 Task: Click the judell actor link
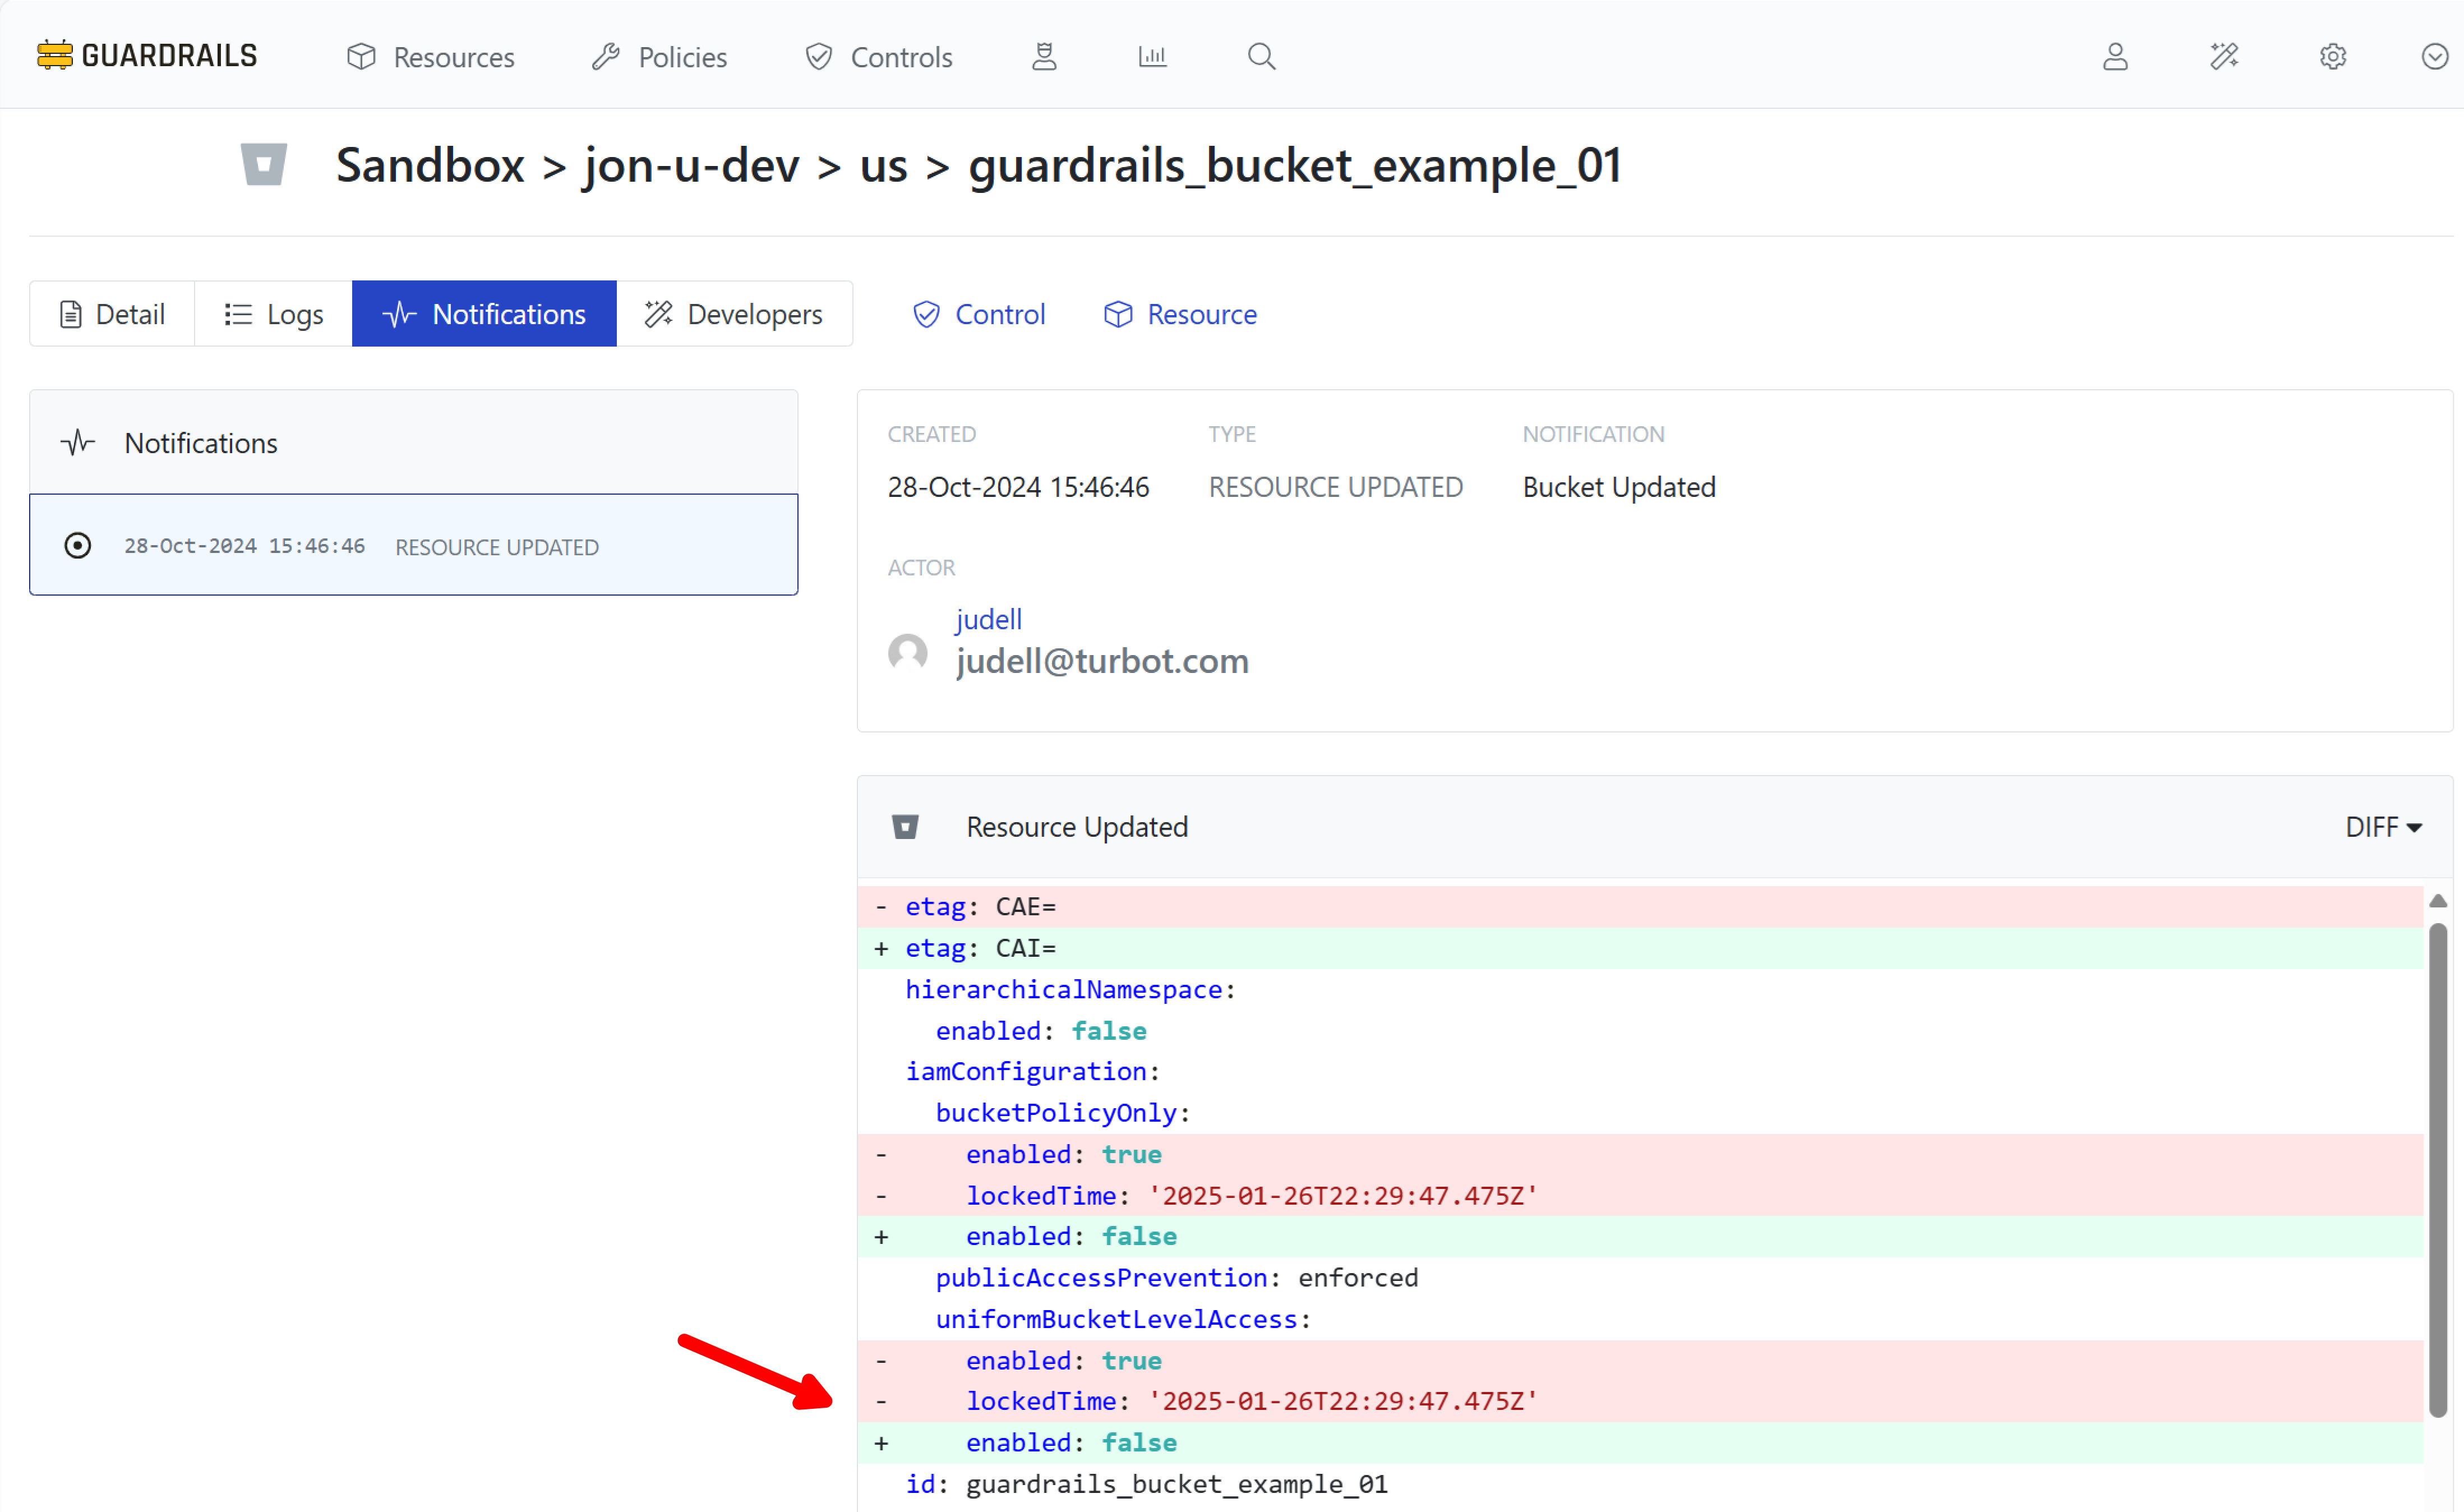[x=988, y=619]
